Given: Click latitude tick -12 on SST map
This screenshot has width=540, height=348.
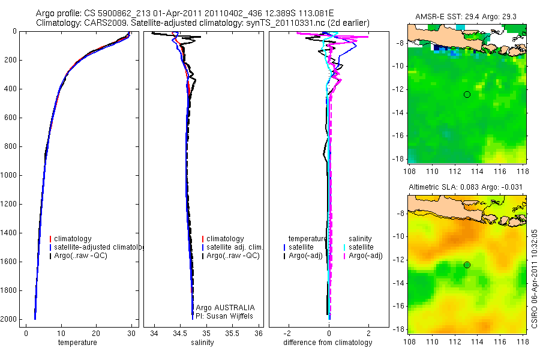Looking at the screenshot, I should [x=398, y=89].
